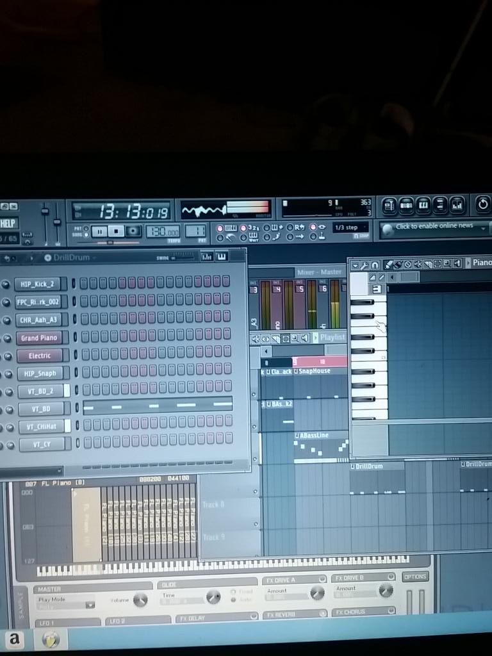Screen dimensions: 492x656
Task: Click the Stop transport button
Action: (x=117, y=231)
